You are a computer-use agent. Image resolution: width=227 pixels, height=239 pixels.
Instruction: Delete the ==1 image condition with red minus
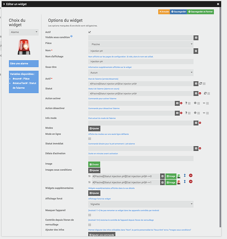pos(191,182)
